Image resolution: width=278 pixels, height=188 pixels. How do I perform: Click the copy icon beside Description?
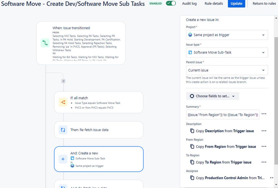tap(192, 131)
